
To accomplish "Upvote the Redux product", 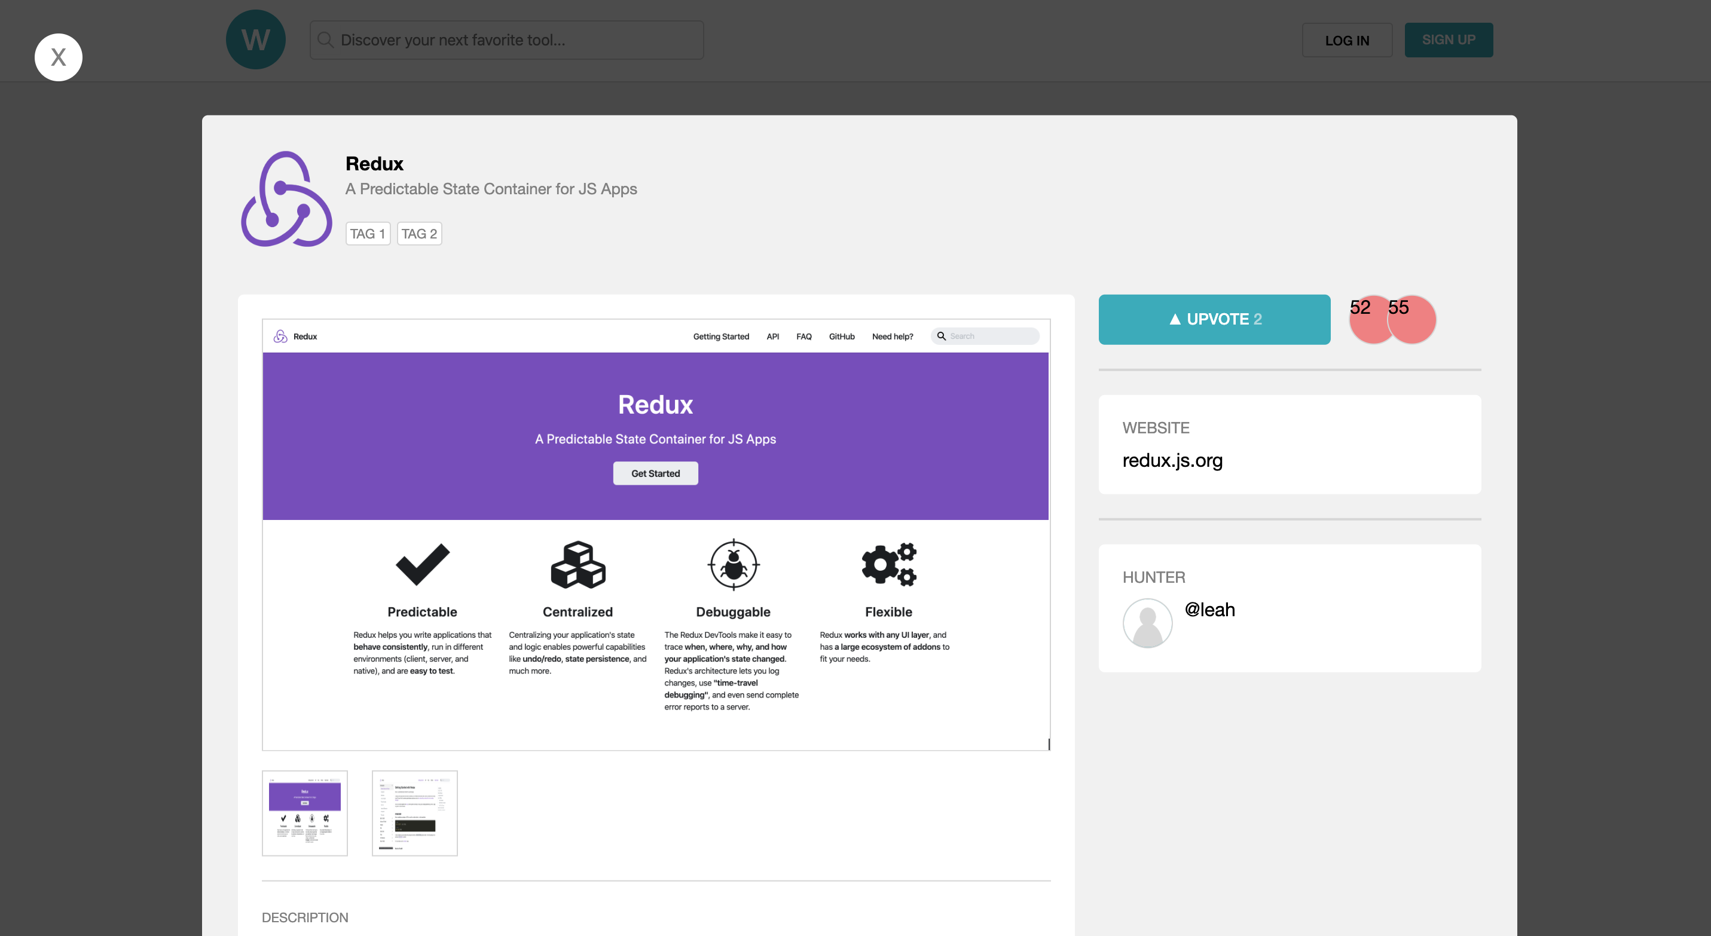I will pos(1214,319).
